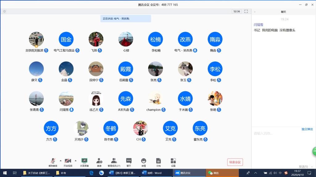316x177 pixels.
Task: Expand the microphone options arrow
Action: click(x=60, y=160)
